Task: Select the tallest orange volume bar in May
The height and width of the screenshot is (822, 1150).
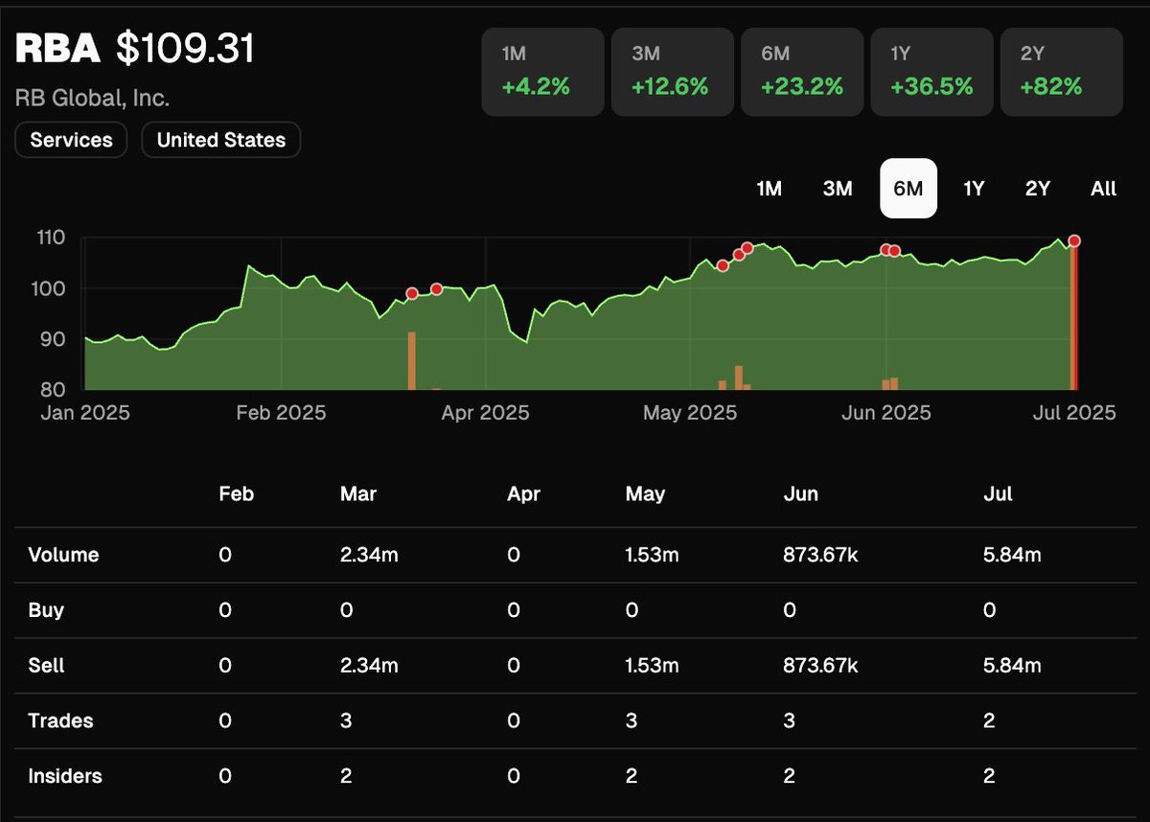Action: pyautogui.click(x=739, y=377)
